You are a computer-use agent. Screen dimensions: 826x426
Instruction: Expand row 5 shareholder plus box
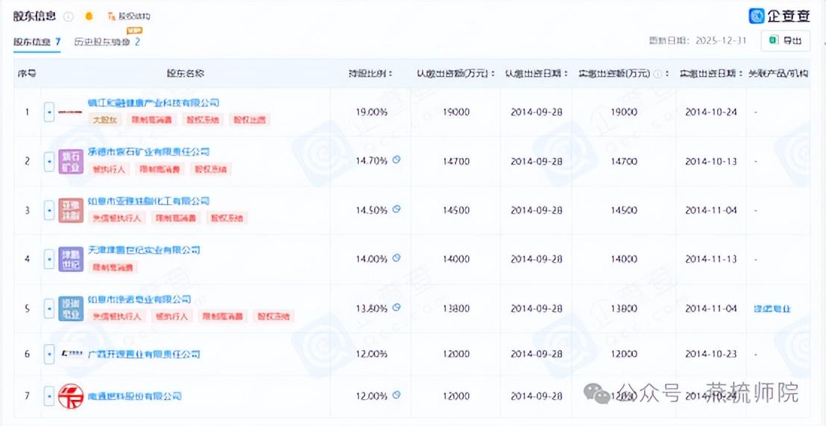coord(49,308)
